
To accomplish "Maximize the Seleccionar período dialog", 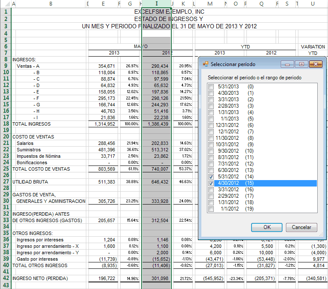I will [301, 64].
